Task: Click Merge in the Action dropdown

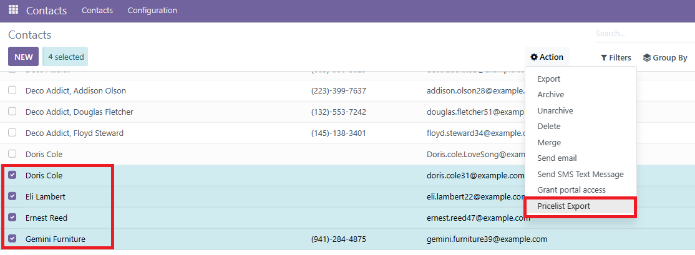Action: (x=549, y=143)
